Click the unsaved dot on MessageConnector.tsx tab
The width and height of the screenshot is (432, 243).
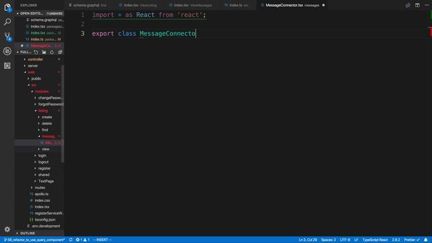tap(323, 5)
